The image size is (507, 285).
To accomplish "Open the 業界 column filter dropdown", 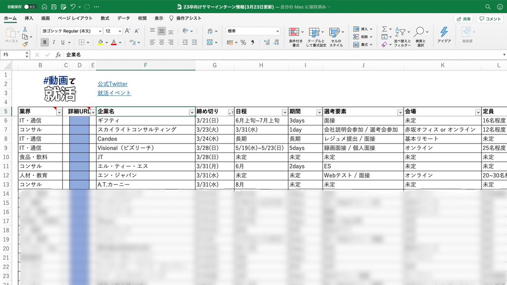I will point(59,112).
